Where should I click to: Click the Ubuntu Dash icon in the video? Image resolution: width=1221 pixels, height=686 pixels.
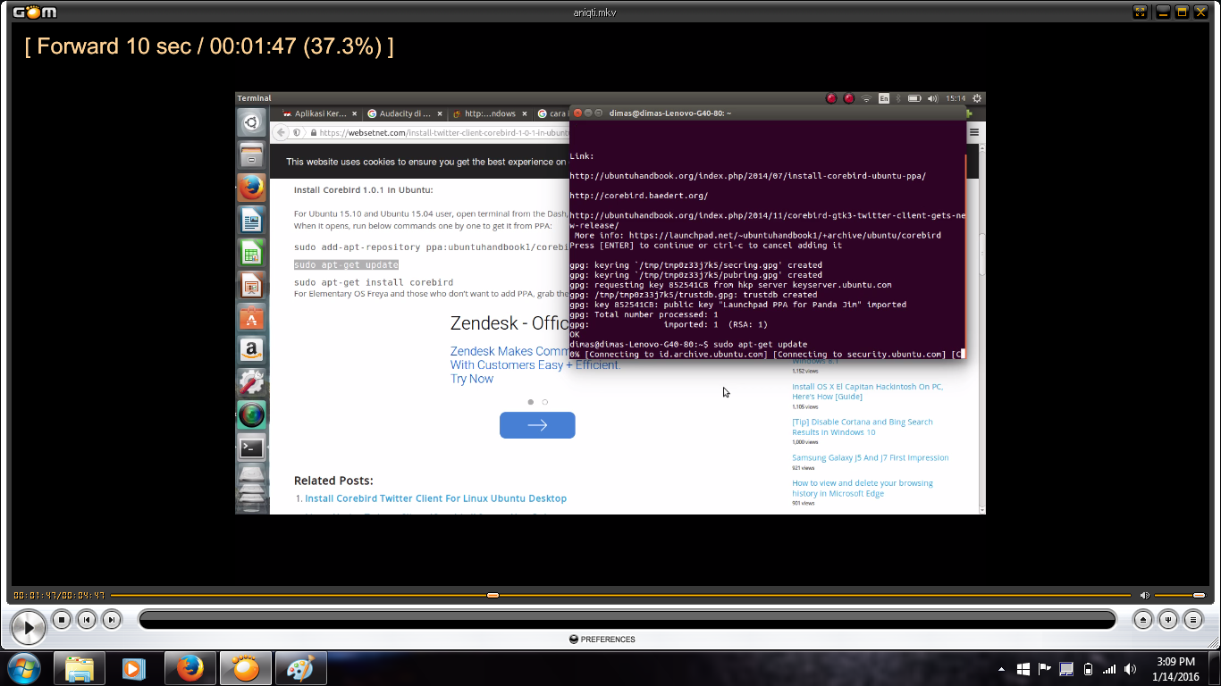252,122
